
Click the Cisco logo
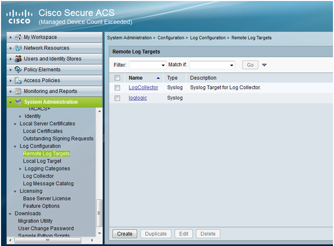point(20,17)
